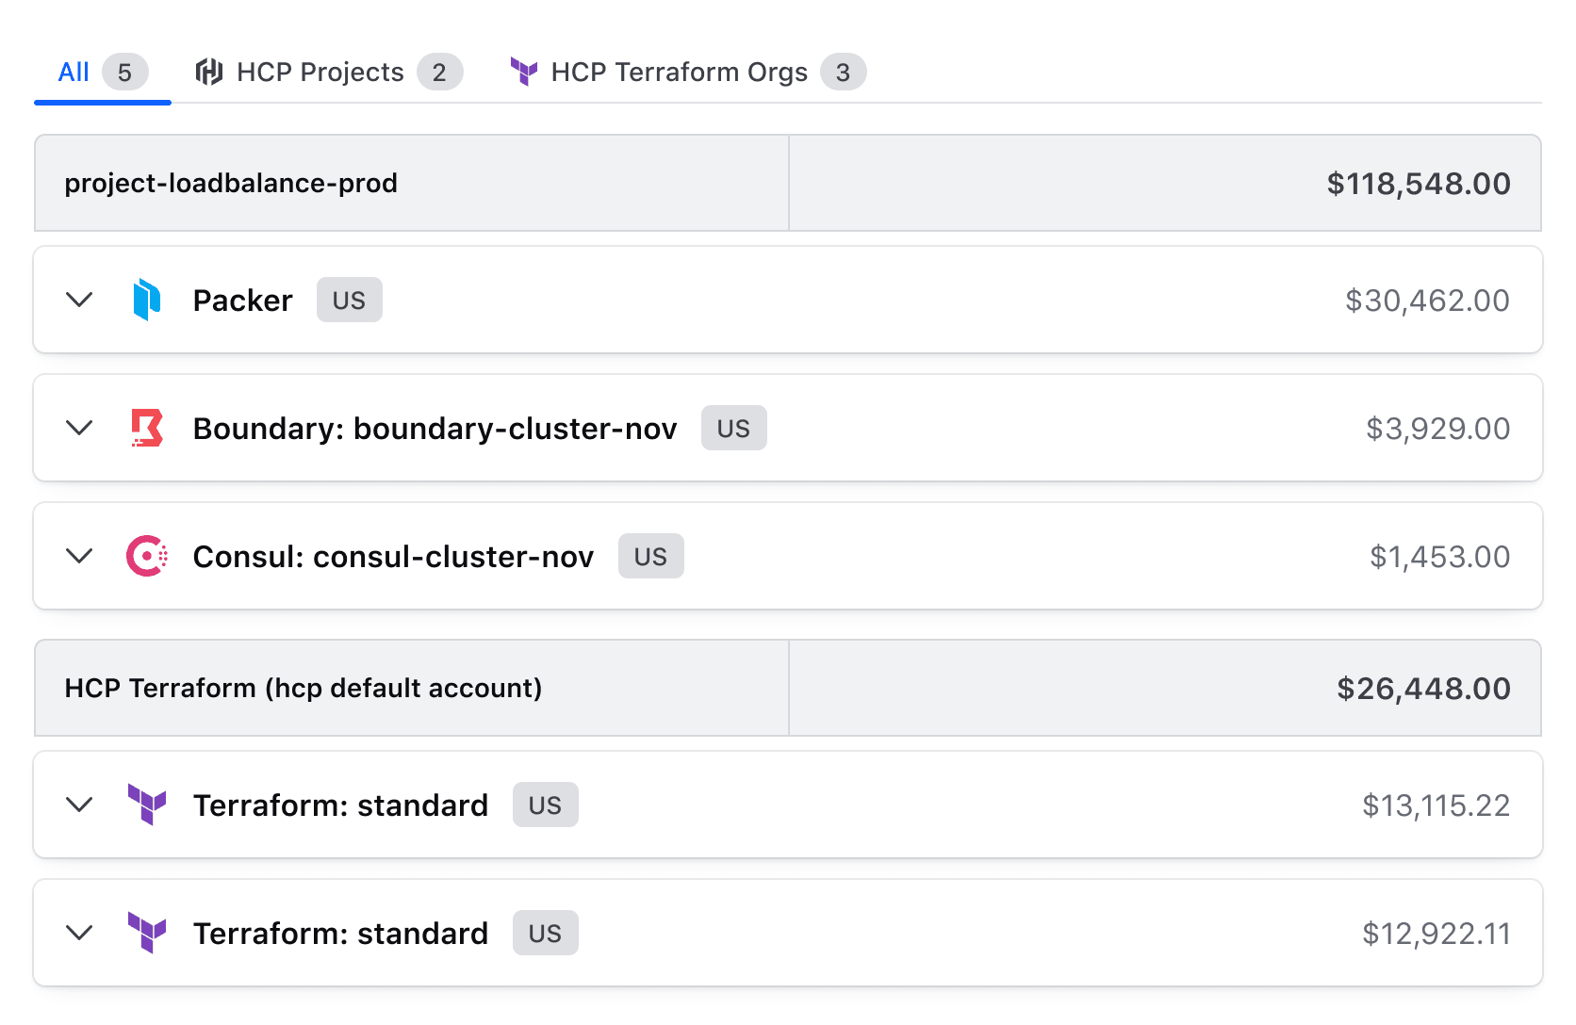Click the US badge next to Packer

[x=349, y=301]
